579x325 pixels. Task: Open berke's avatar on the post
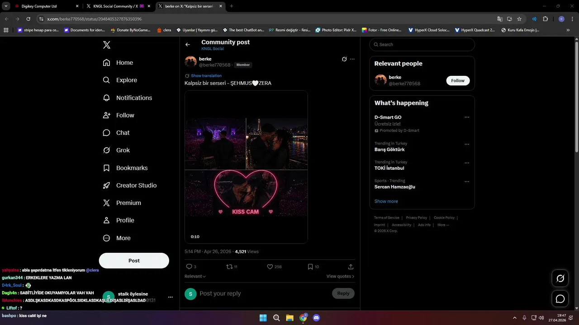190,62
